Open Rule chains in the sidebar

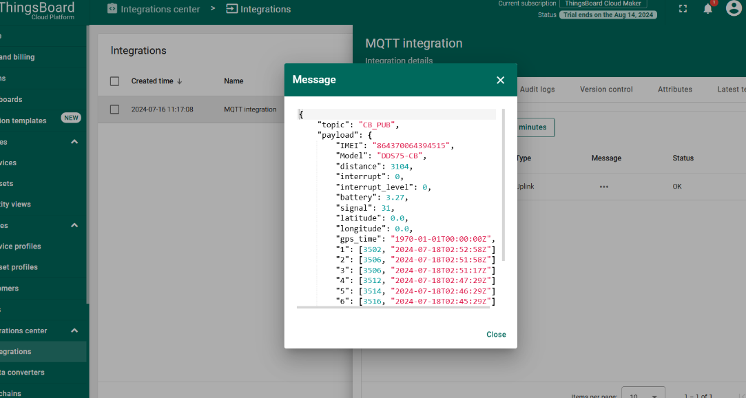pyautogui.click(x=43, y=393)
